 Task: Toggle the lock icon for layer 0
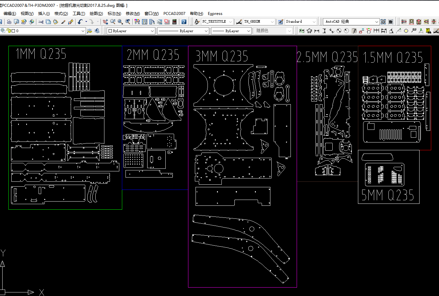8,31
